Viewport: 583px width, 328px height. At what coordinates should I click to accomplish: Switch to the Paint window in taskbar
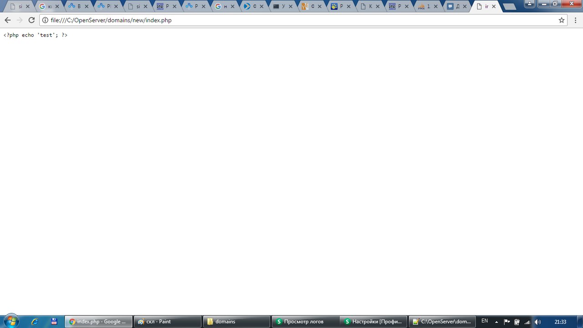[168, 322]
